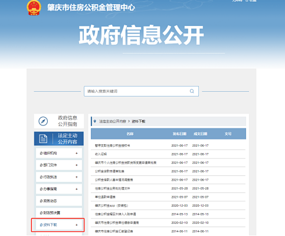Click the 2020-12-03 publish date of the 肇庆公积金app row
This screenshot has width=285, height=236.
coord(179,205)
